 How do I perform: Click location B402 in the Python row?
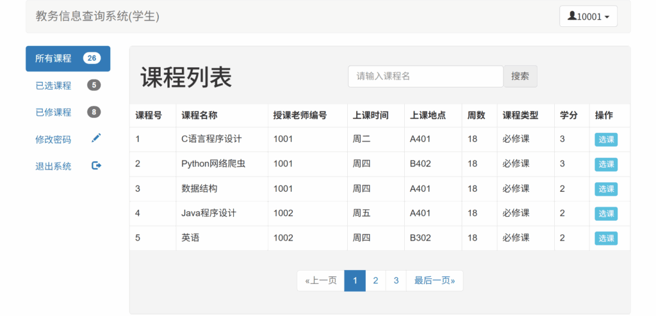[420, 163]
